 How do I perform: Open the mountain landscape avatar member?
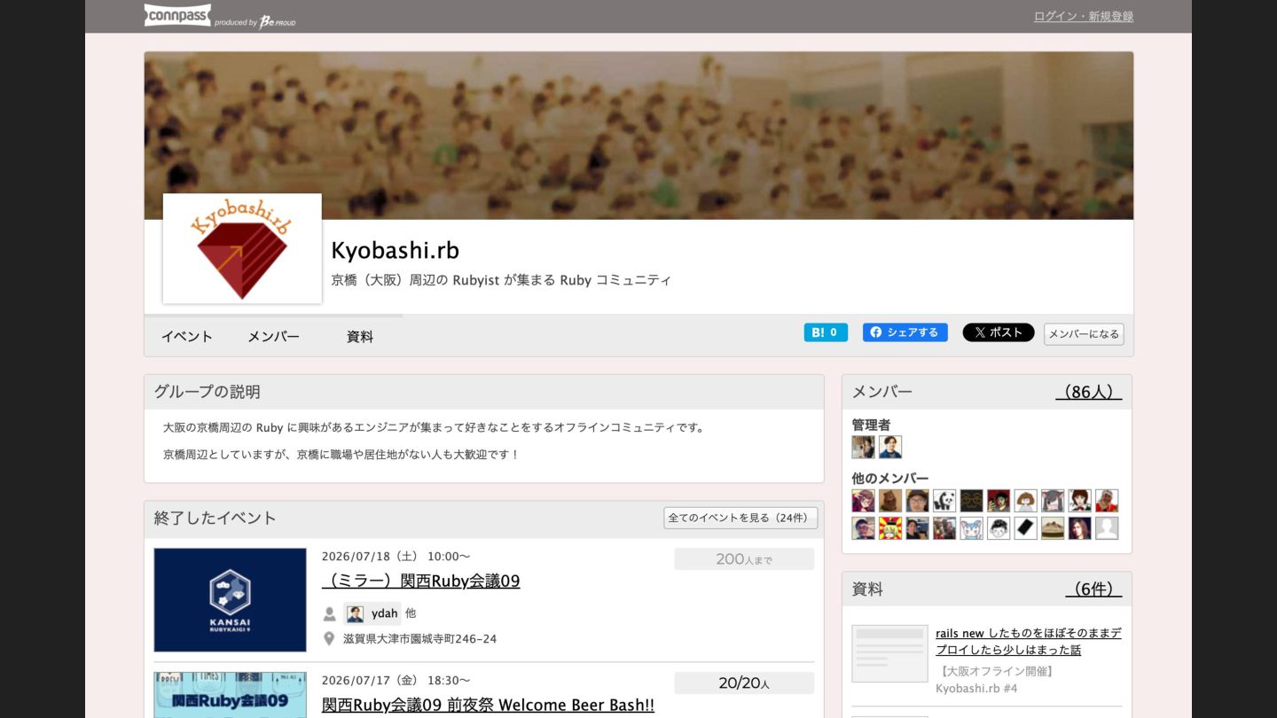click(x=1053, y=528)
